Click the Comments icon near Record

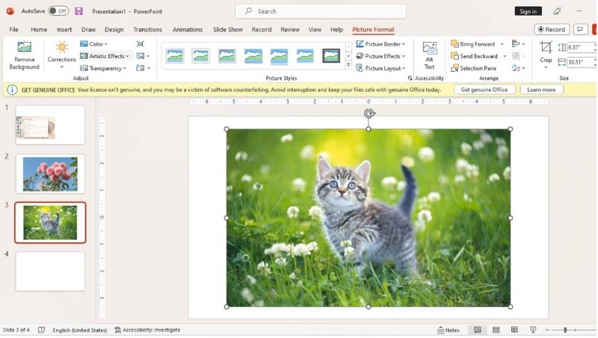pyautogui.click(x=580, y=29)
